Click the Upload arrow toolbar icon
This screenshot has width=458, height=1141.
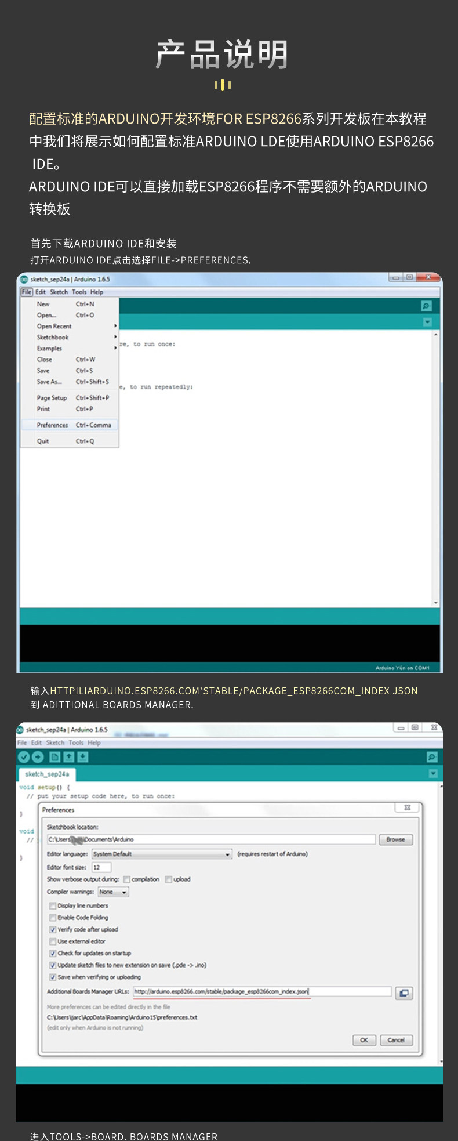pos(38,757)
